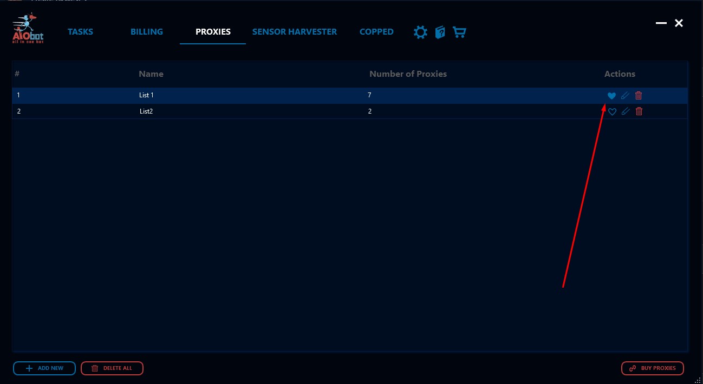The image size is (703, 384).
Task: Open the help guide book icon
Action: pyautogui.click(x=440, y=32)
